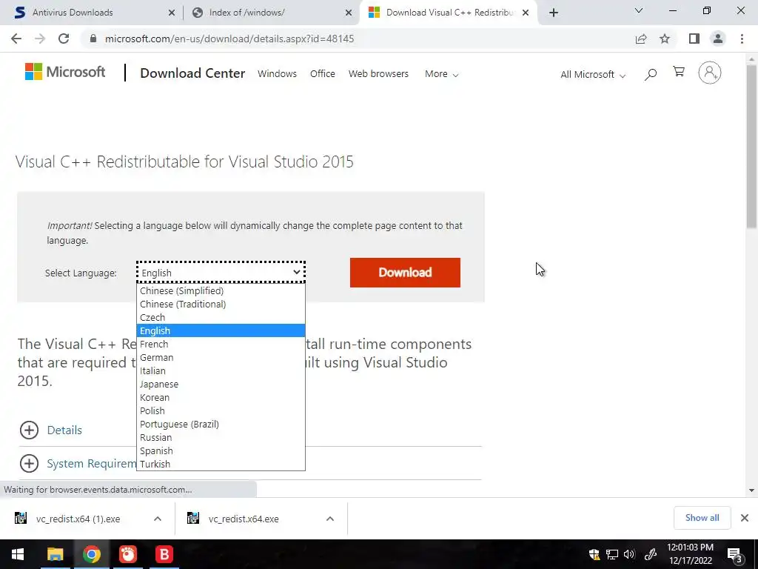
Task: Open options for vc_redist.x64.exe download
Action: point(330,519)
